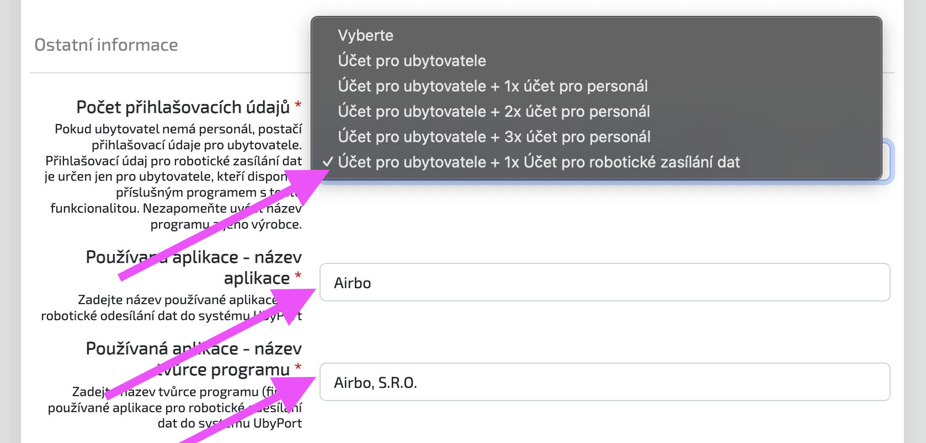Click the application name field containing Airbo

pyautogui.click(x=605, y=282)
